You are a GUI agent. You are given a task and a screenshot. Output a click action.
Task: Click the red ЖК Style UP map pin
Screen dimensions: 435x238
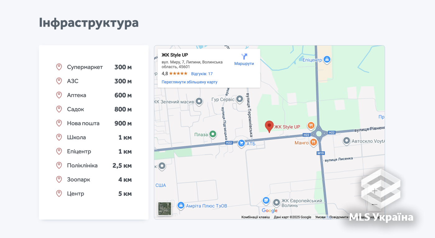(269, 126)
